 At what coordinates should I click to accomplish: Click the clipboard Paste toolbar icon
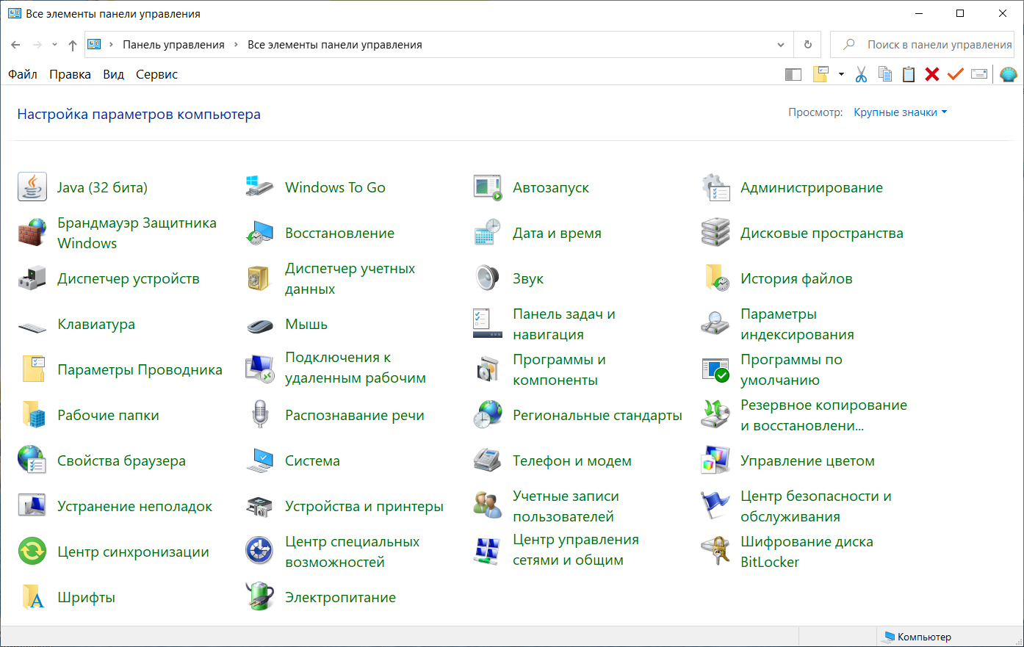pyautogui.click(x=909, y=74)
